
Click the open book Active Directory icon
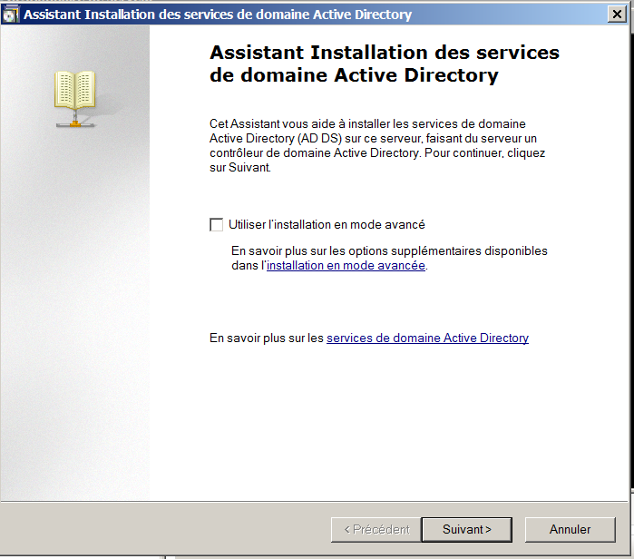tap(74, 98)
